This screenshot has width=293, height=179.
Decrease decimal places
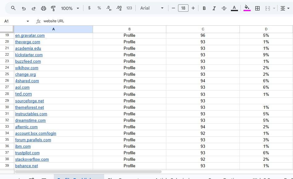pyautogui.click(x=109, y=8)
